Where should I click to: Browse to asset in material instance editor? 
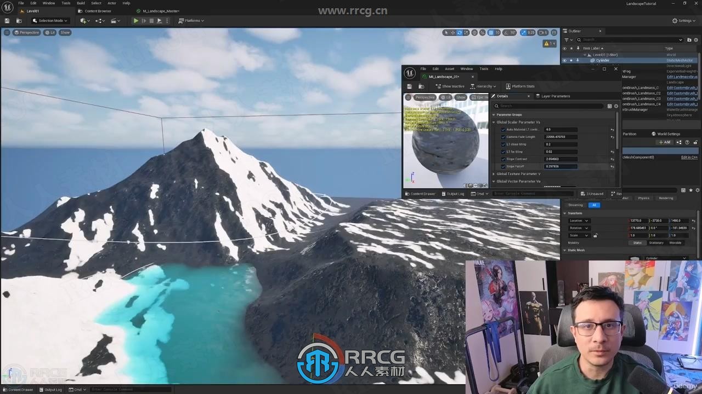(x=421, y=86)
